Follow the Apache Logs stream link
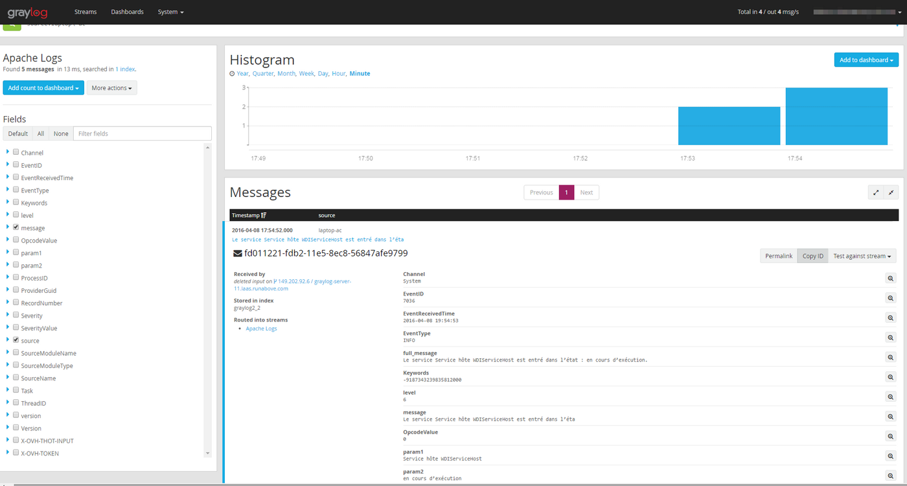 pyautogui.click(x=261, y=329)
